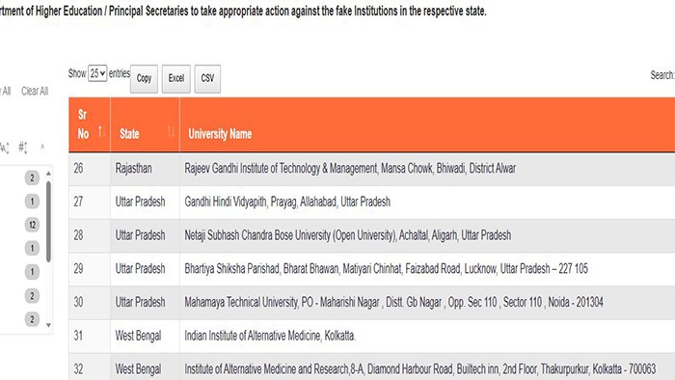Viewport: 675px width, 380px height.
Task: Click Bhartiya Shiksha Parishad entry
Action: pyautogui.click(x=386, y=269)
